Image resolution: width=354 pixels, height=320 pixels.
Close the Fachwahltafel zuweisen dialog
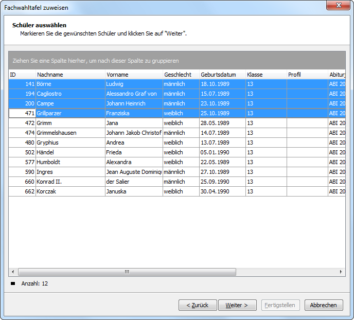click(x=338, y=5)
